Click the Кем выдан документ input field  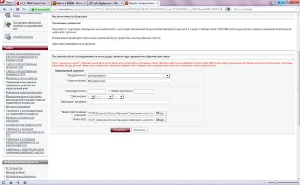[128, 102]
